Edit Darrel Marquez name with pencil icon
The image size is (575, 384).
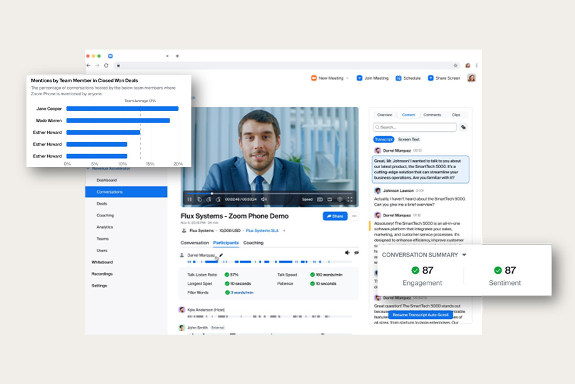pyautogui.click(x=221, y=255)
